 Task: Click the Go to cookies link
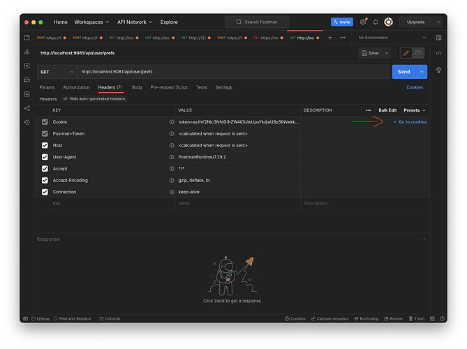click(x=410, y=122)
